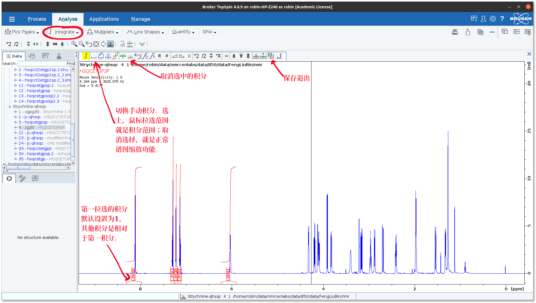Image resolution: width=536 pixels, height=303 pixels.
Task: Click reset zoom full spectrum icon
Action: [x=96, y=44]
